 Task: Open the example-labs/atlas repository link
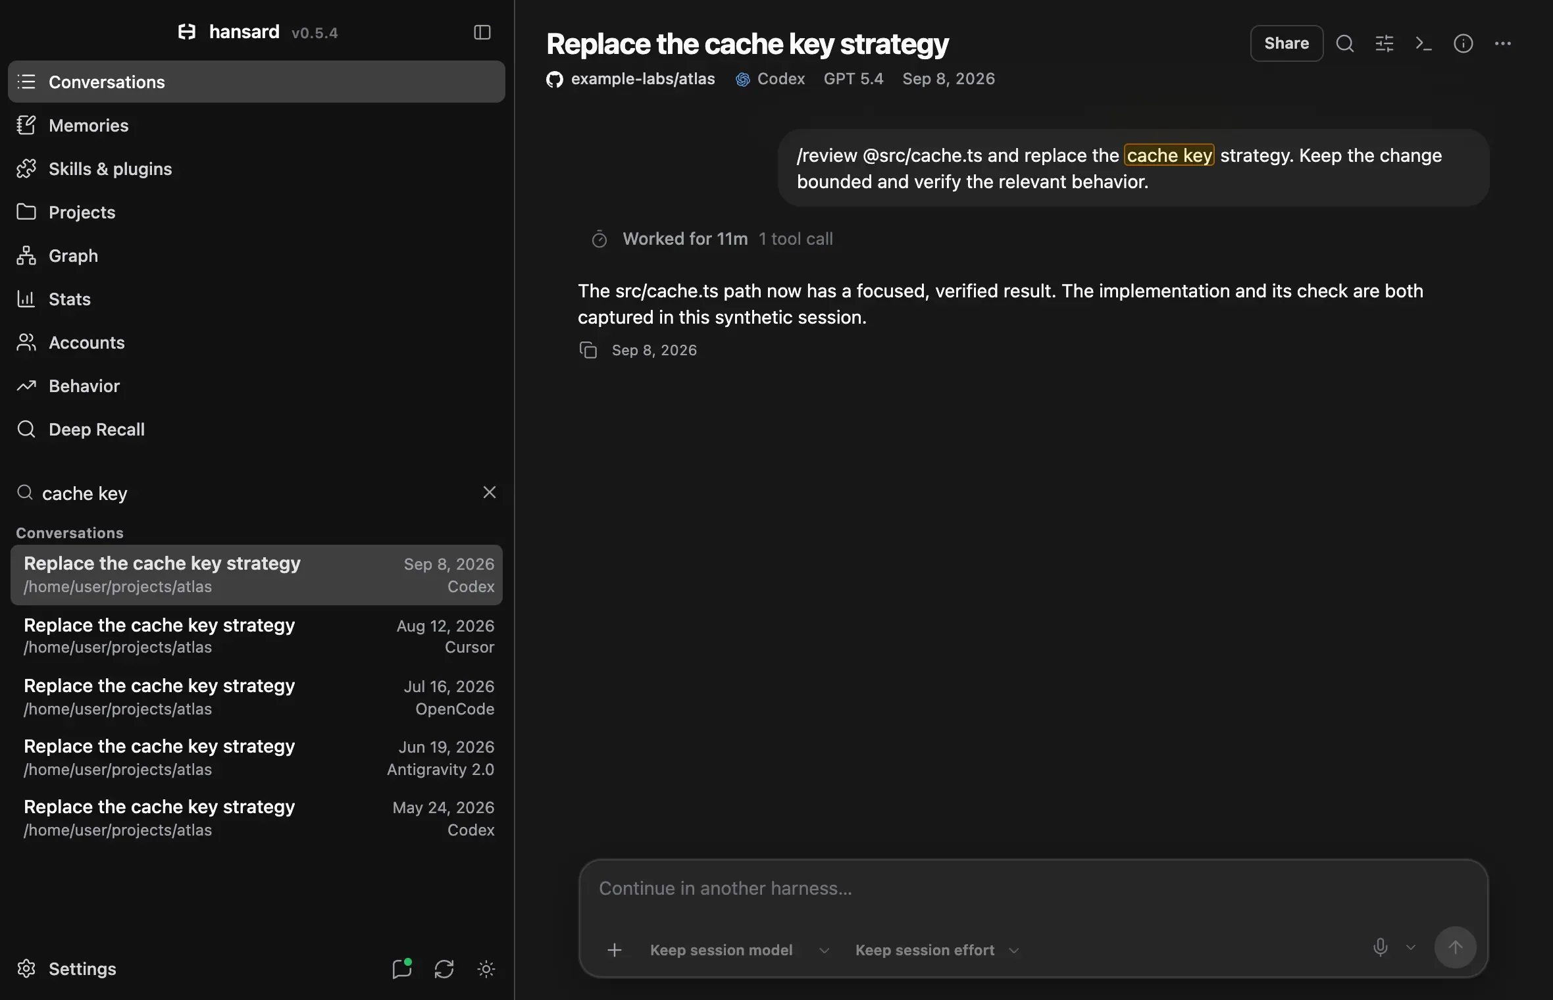(x=643, y=79)
